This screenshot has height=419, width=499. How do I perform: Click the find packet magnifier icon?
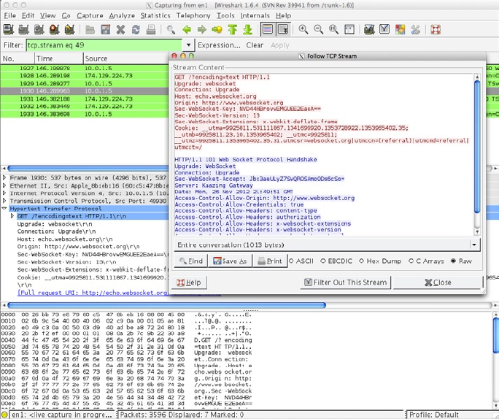(171, 30)
